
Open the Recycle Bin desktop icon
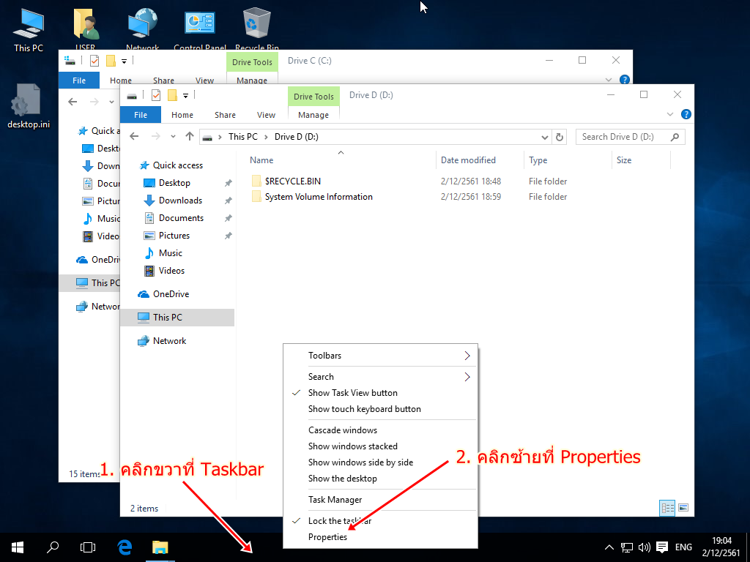pos(256,29)
